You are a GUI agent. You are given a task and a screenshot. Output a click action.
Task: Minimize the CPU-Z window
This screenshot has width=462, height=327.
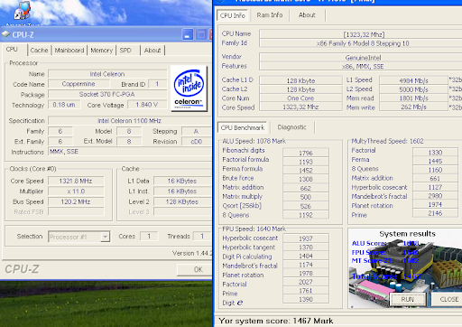[188, 35]
